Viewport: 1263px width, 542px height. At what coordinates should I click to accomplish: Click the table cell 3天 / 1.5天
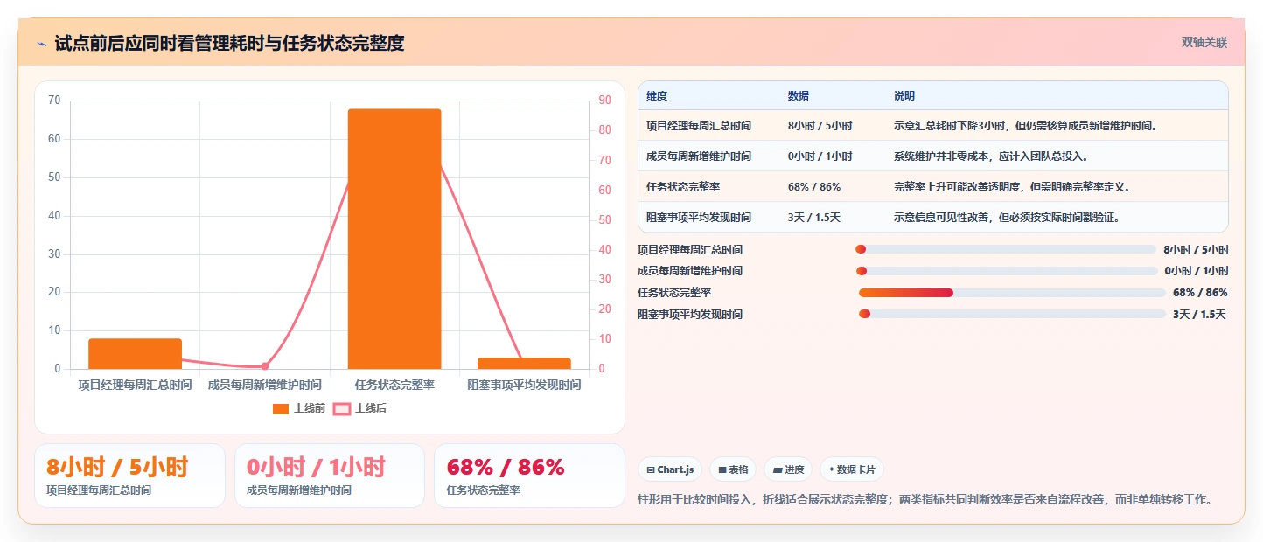(x=813, y=218)
